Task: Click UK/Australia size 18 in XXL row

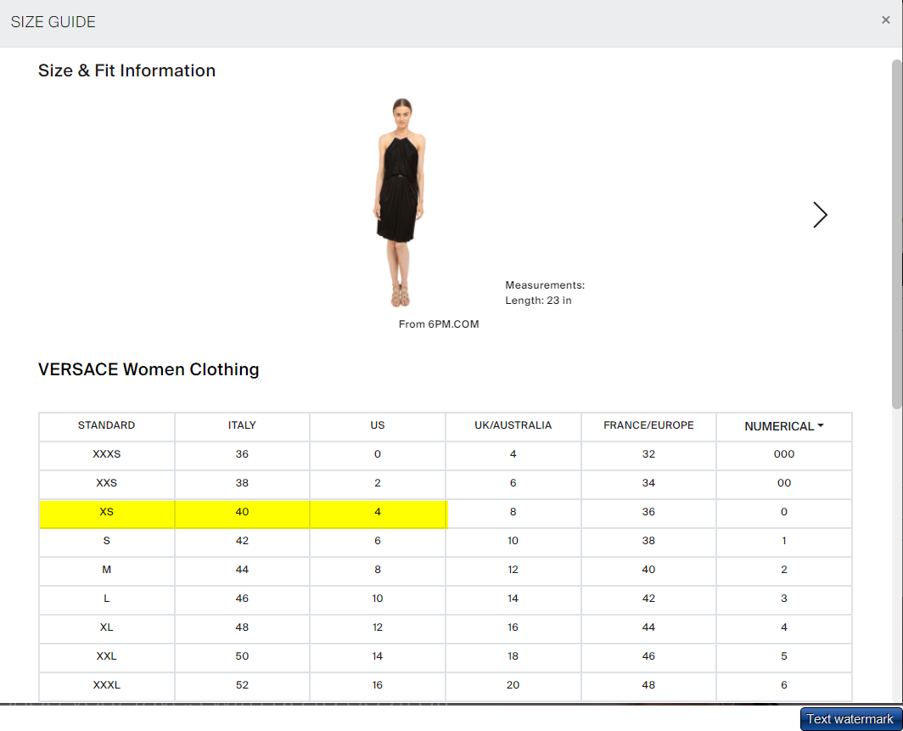Action: click(x=513, y=656)
